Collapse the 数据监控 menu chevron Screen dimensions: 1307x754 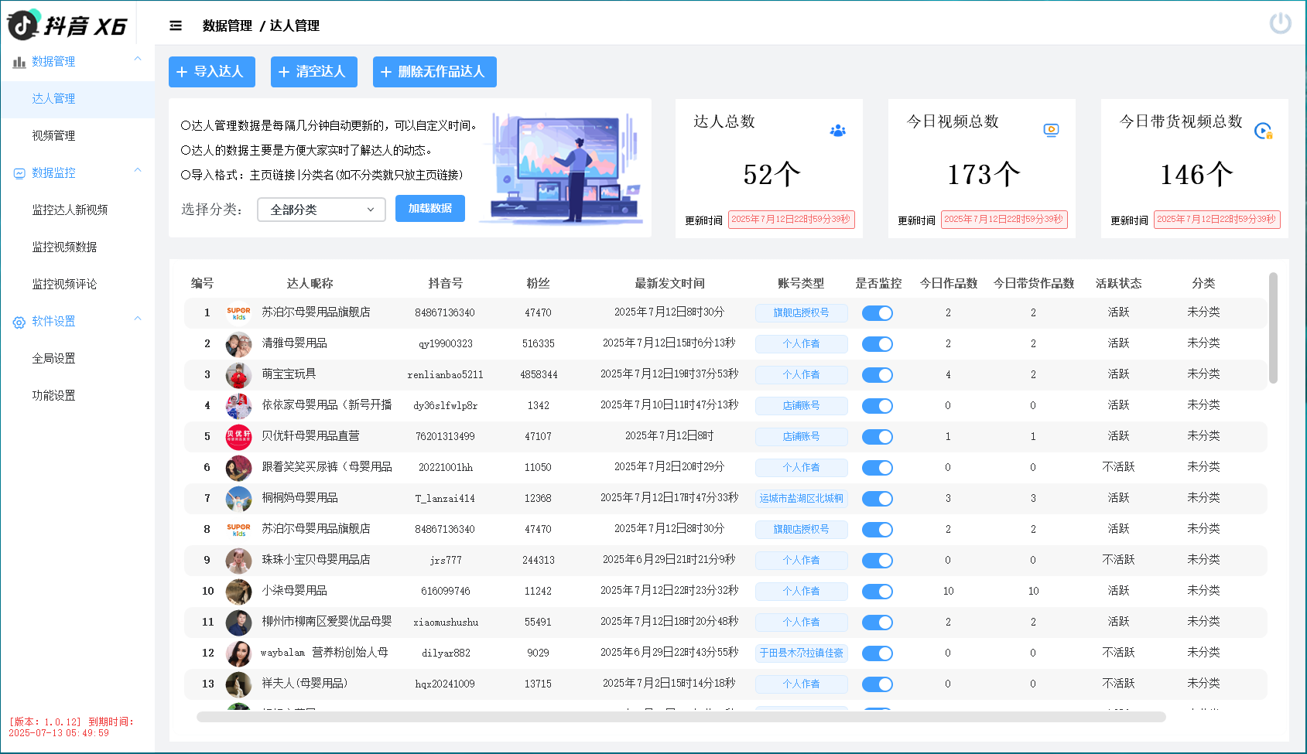(x=138, y=170)
